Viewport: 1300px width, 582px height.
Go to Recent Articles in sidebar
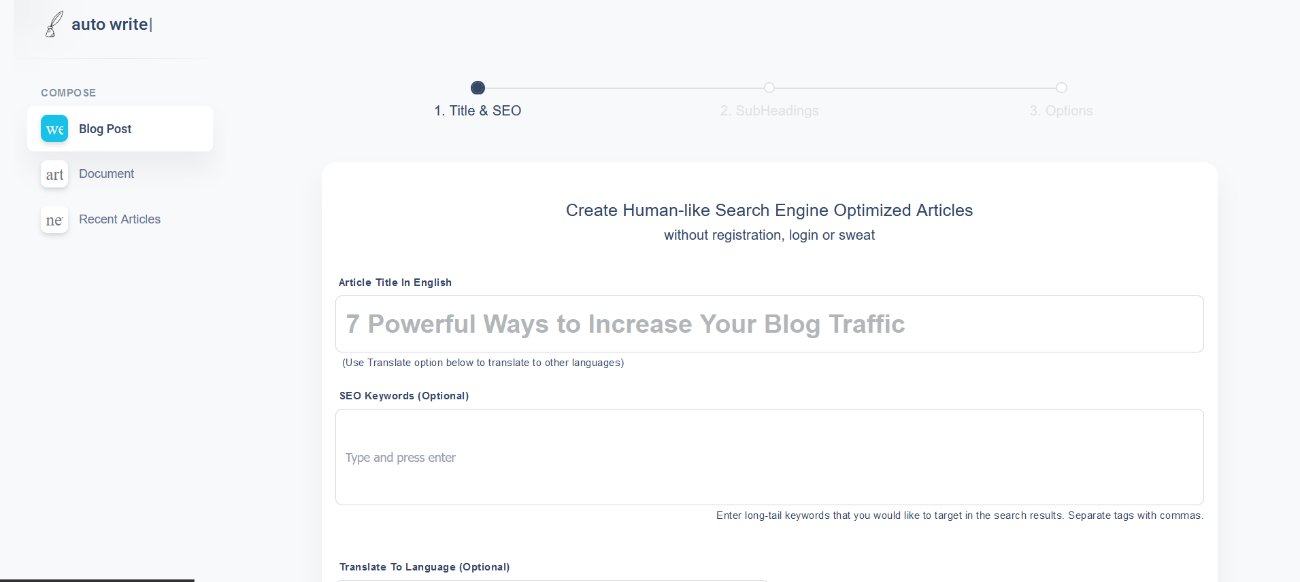(120, 219)
